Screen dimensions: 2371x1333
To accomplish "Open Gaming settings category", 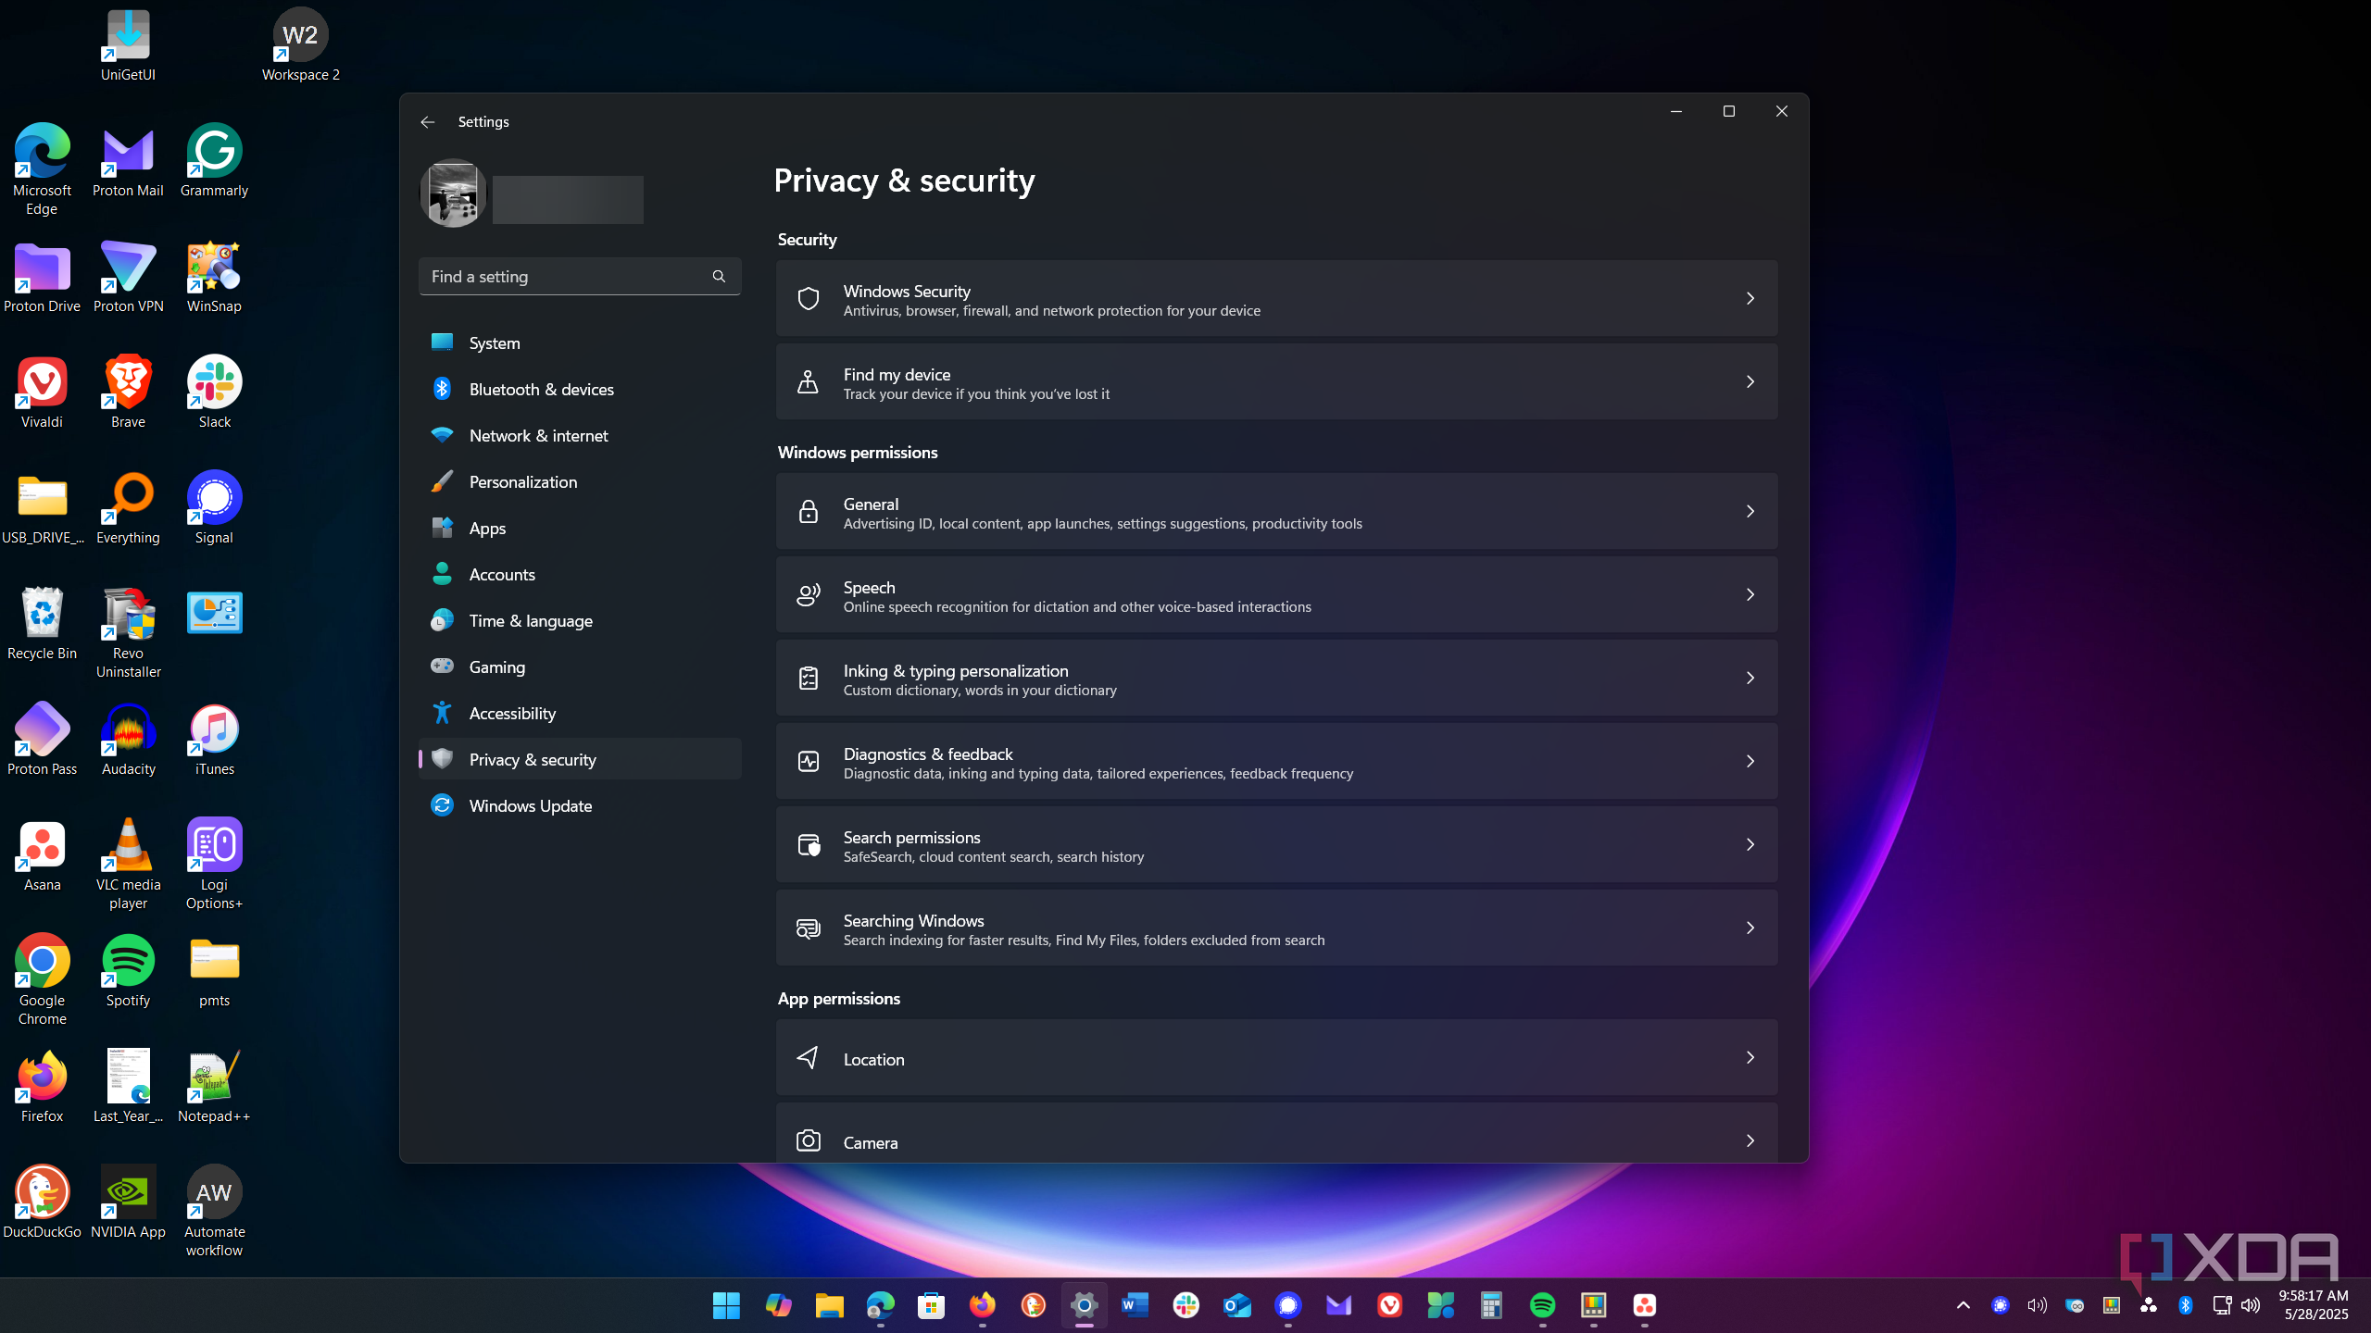I will [x=580, y=666].
